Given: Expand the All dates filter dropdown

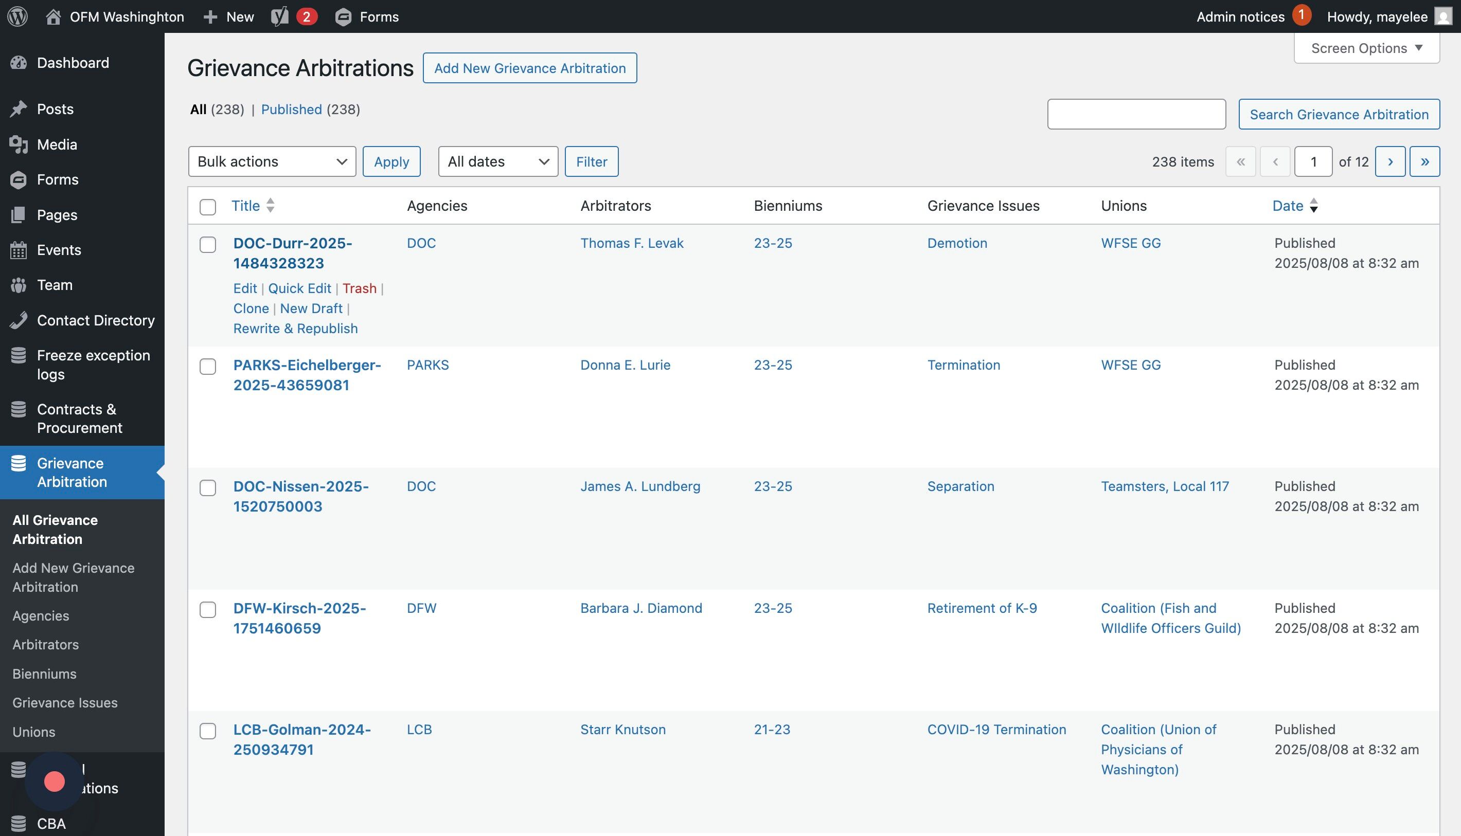Looking at the screenshot, I should click(497, 161).
